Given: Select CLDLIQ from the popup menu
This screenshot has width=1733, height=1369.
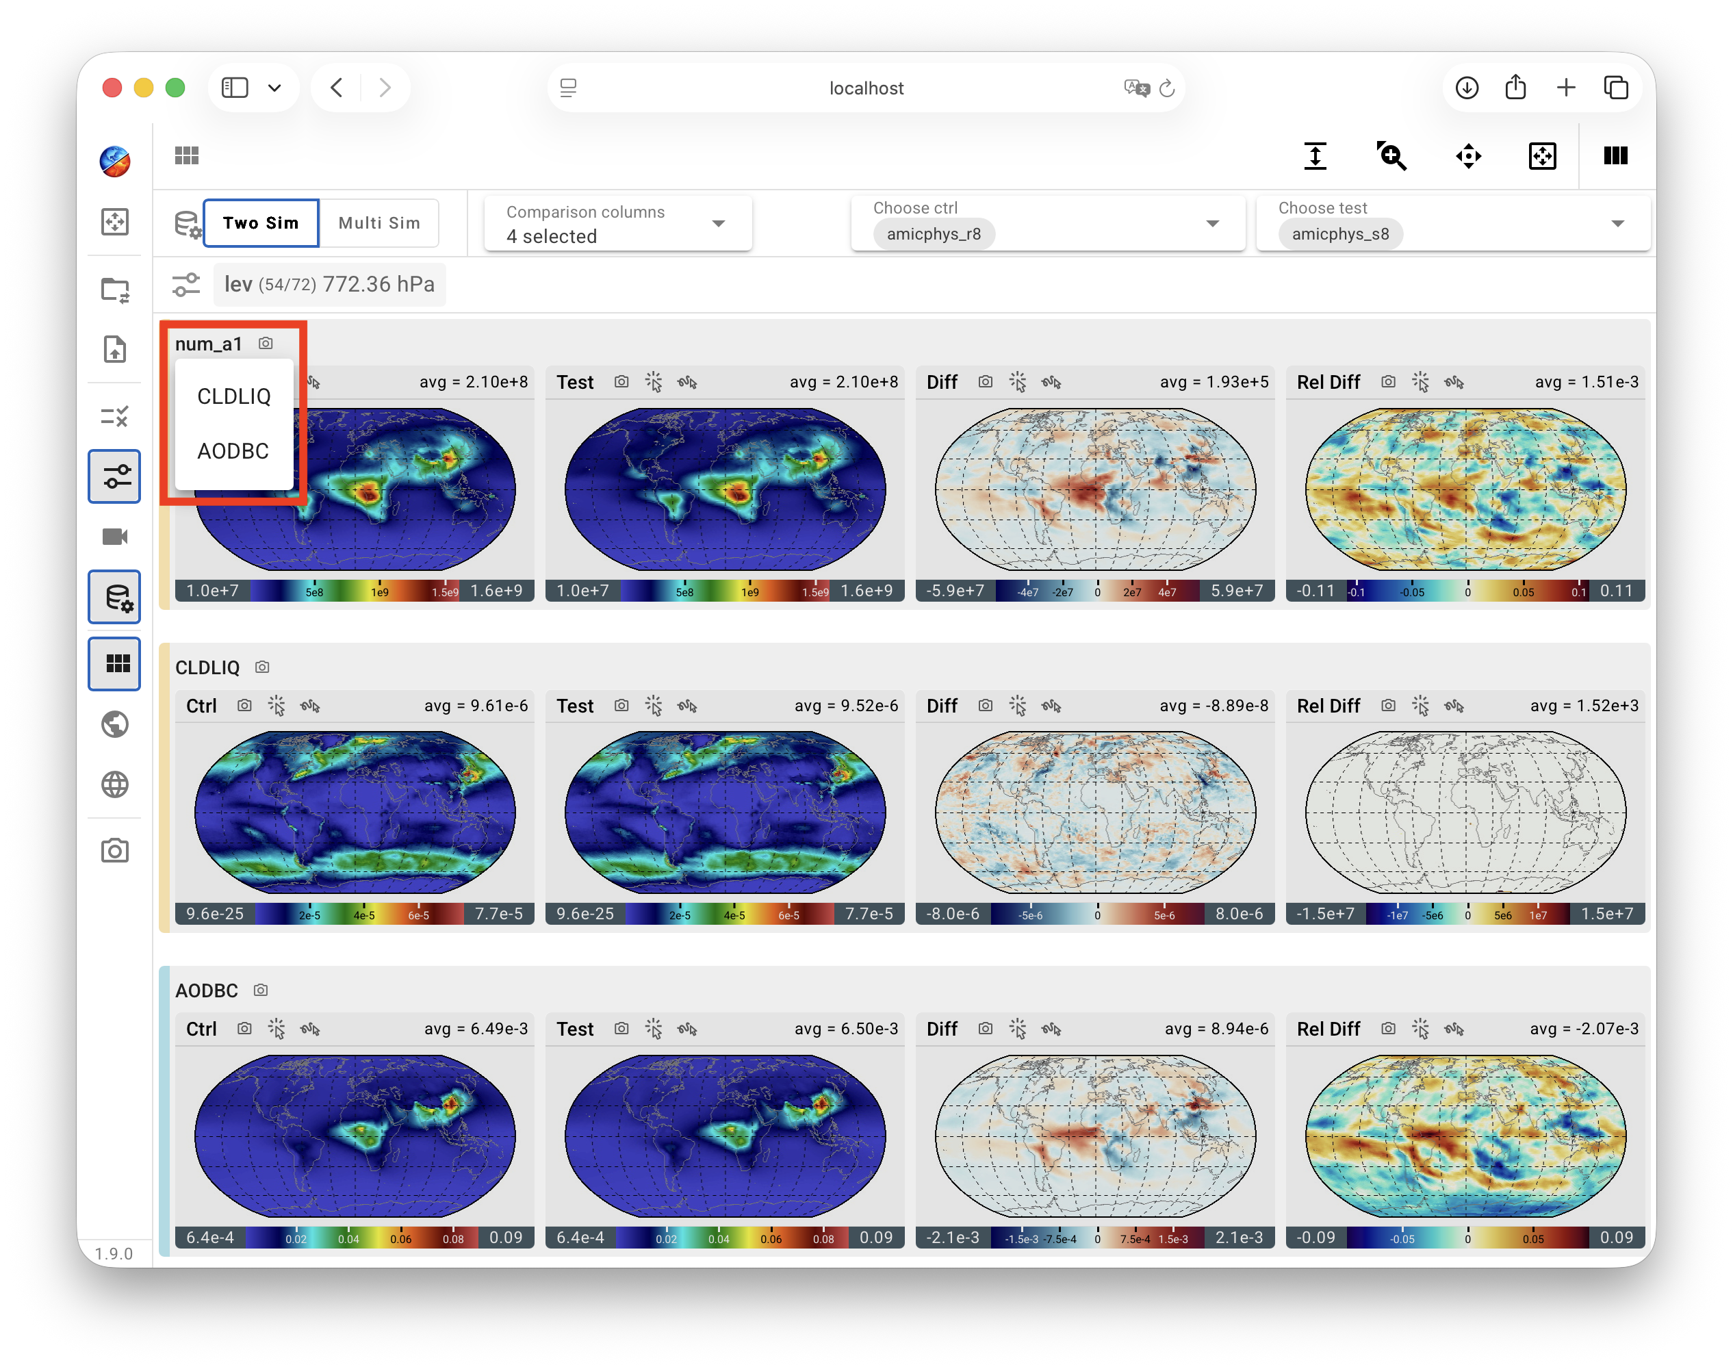Looking at the screenshot, I should coord(233,396).
